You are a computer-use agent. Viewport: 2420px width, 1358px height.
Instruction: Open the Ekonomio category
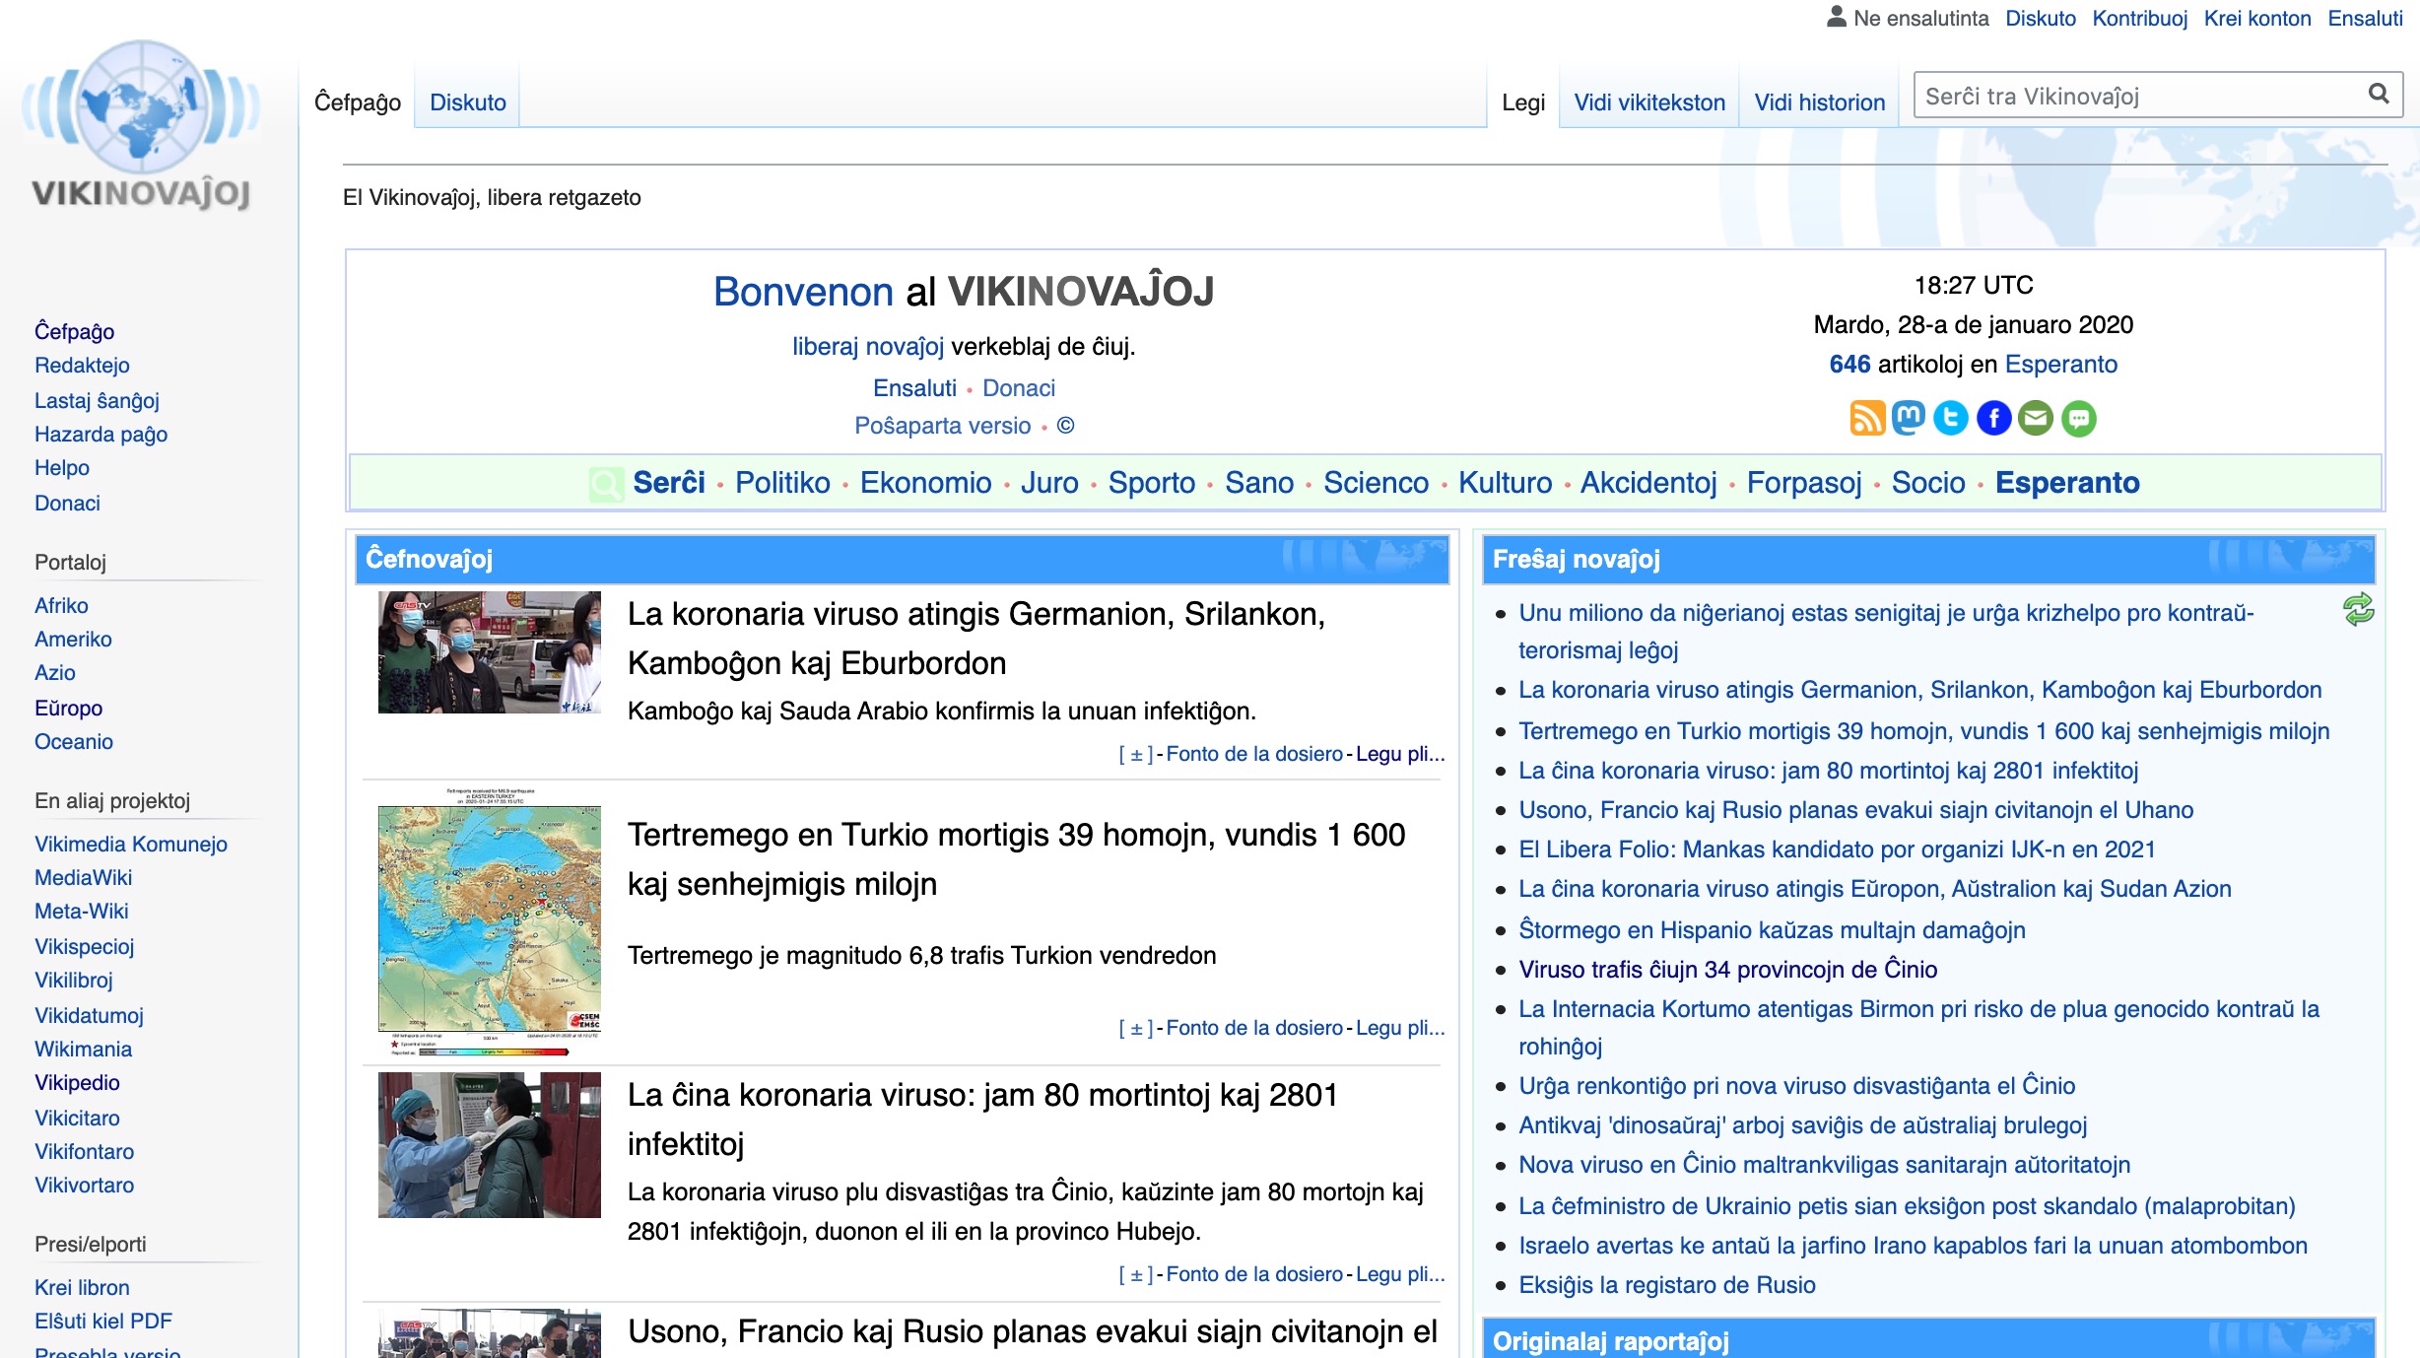pyautogui.click(x=926, y=483)
